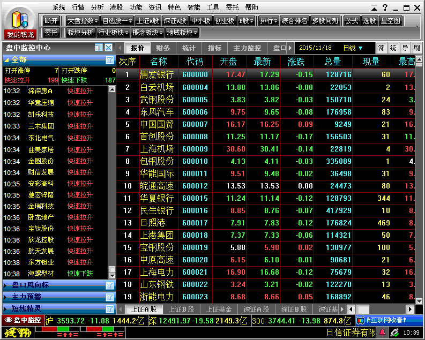The image size is (425, 340).
Task: Click the horizontal scrollbar right arrow
Action: pyautogui.click(x=410, y=309)
